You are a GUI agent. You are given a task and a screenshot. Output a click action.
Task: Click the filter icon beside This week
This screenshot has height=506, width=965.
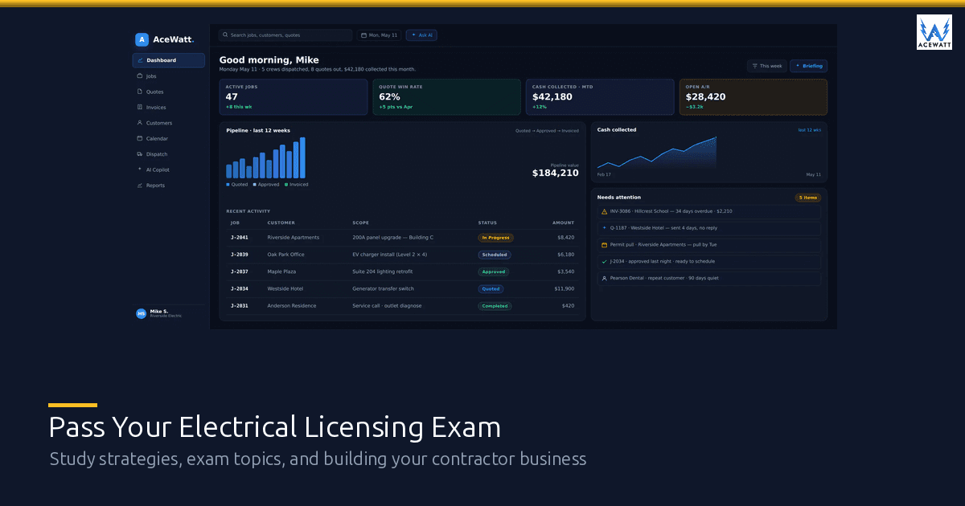point(755,66)
